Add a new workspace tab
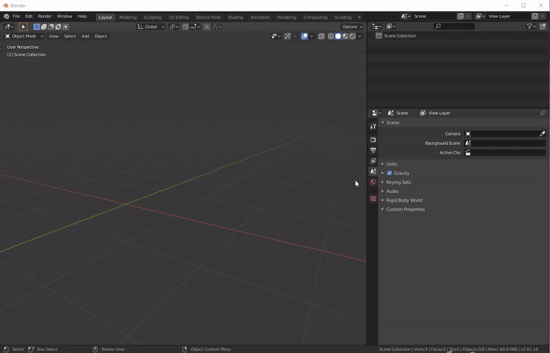 [359, 17]
